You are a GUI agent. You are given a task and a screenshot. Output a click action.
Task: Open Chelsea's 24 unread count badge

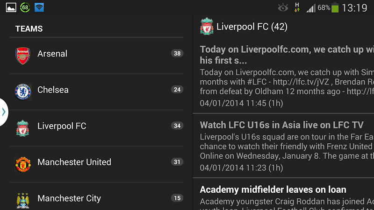(x=177, y=90)
